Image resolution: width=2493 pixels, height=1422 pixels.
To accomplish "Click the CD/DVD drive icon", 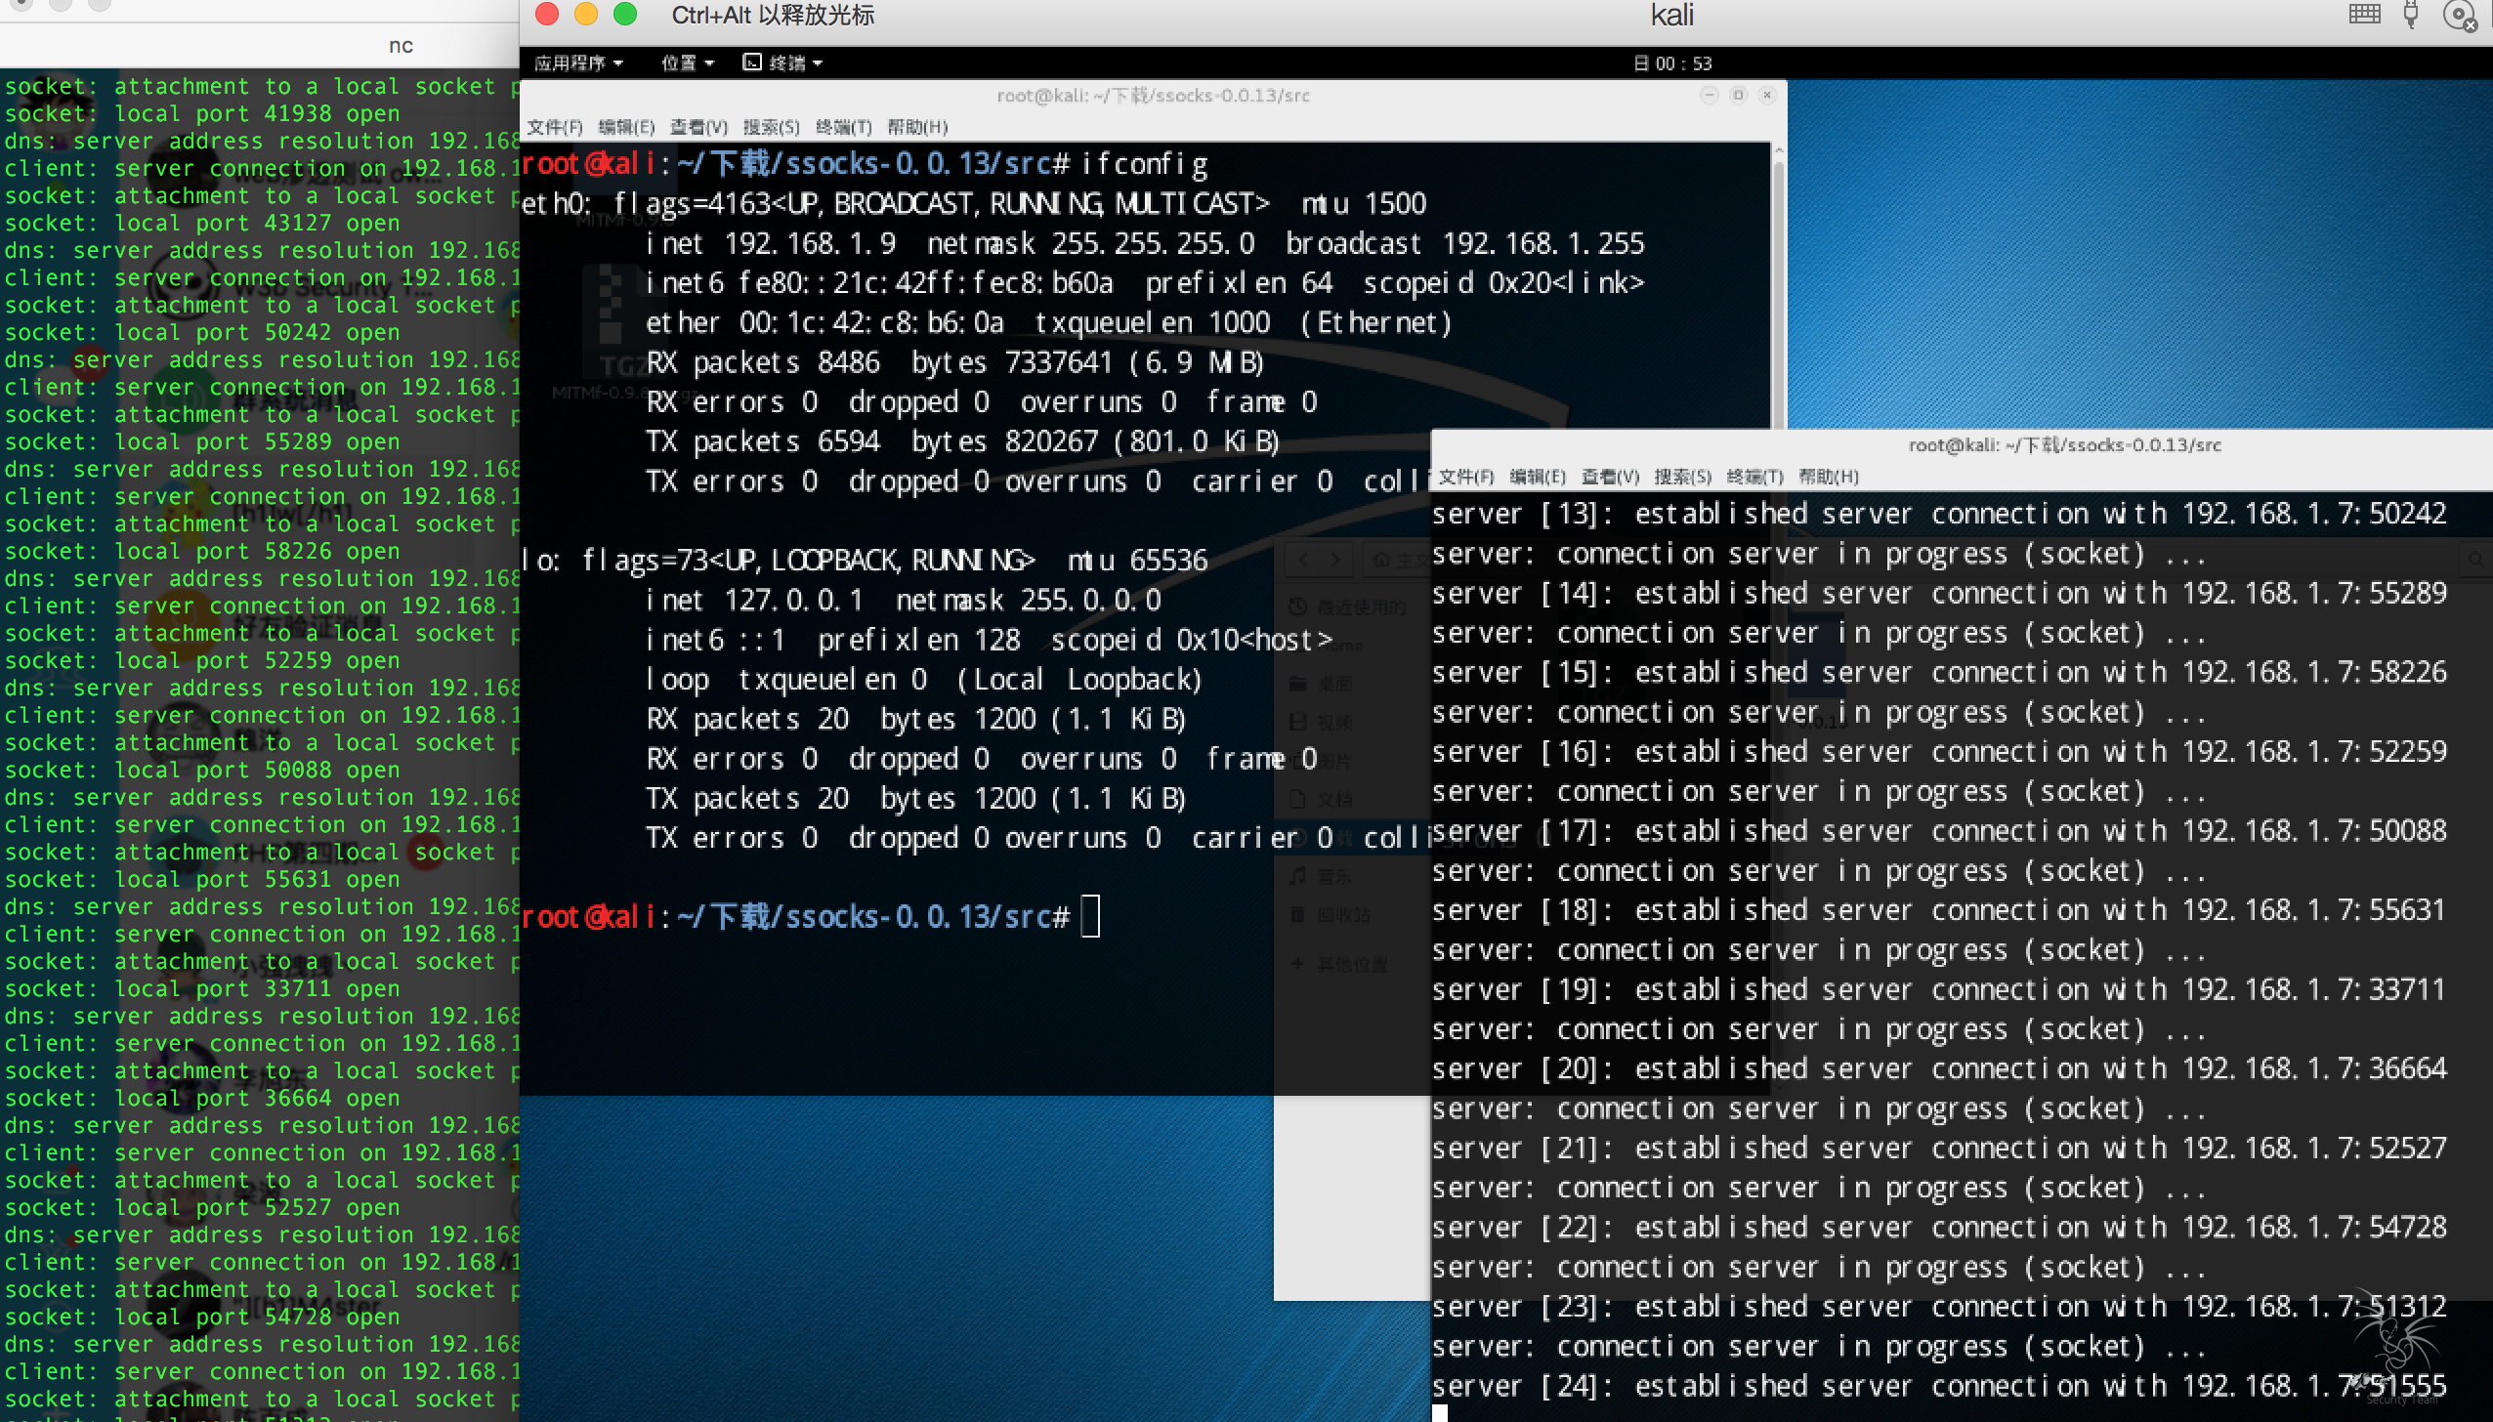I will (x=2459, y=15).
